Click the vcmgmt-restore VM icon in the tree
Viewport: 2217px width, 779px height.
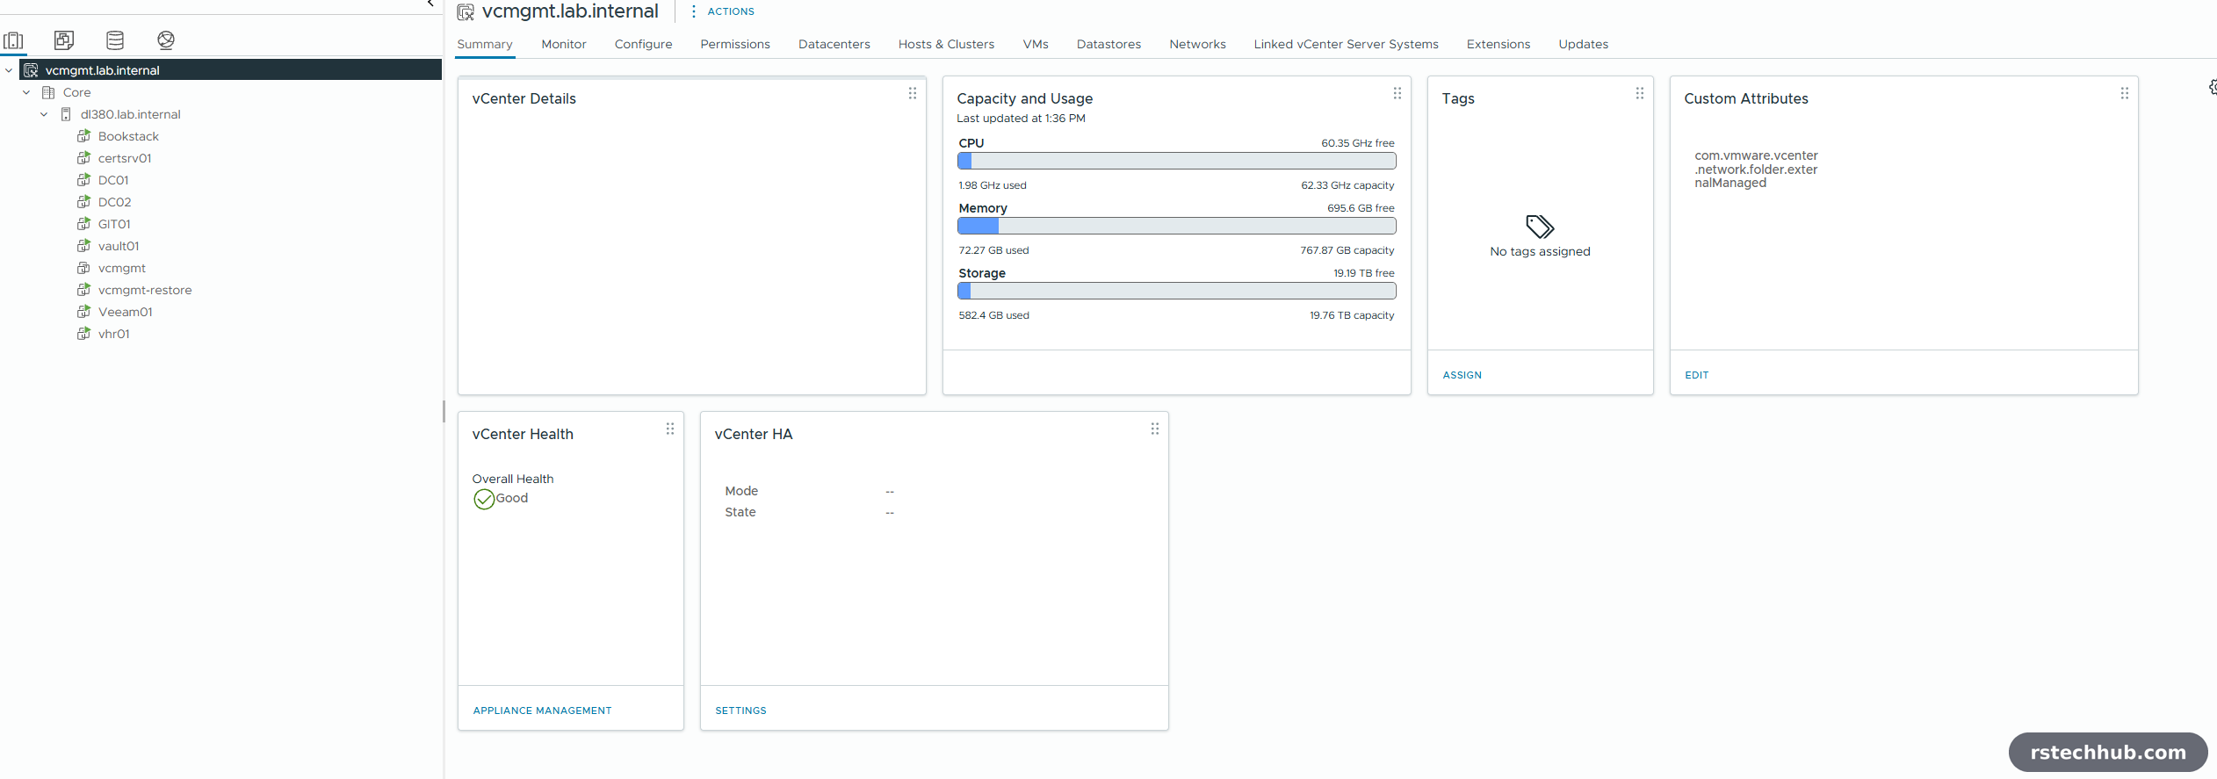pyautogui.click(x=84, y=290)
